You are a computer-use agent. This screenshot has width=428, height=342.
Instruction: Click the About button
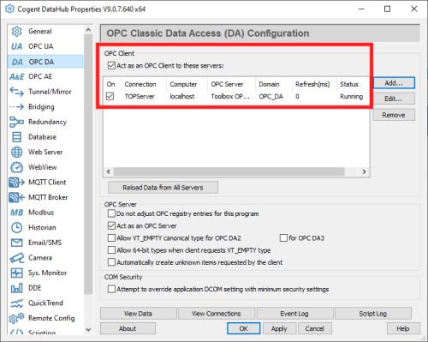(128, 328)
